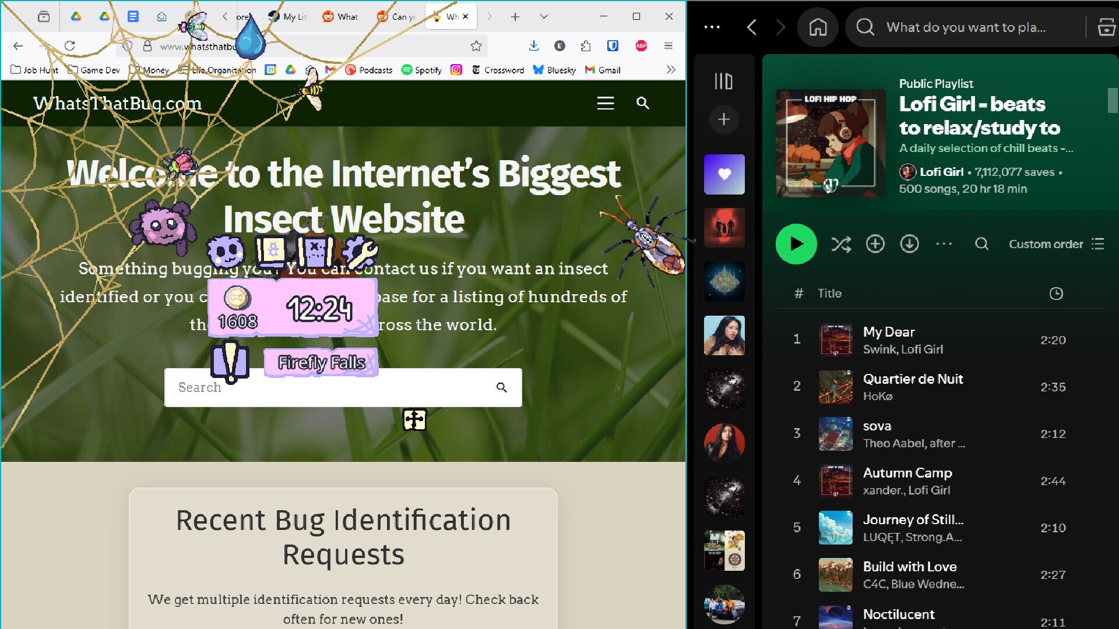Show more options with the playlist ellipsis

click(944, 245)
